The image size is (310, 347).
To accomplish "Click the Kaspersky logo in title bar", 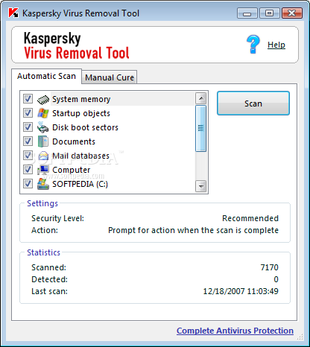I will (x=13, y=13).
